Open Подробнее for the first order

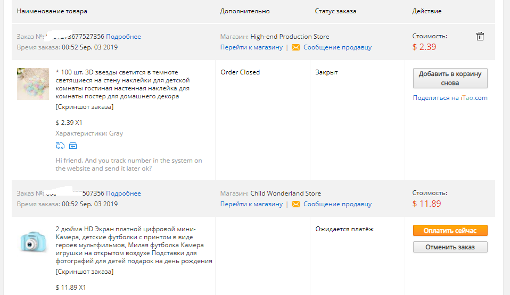(x=124, y=37)
